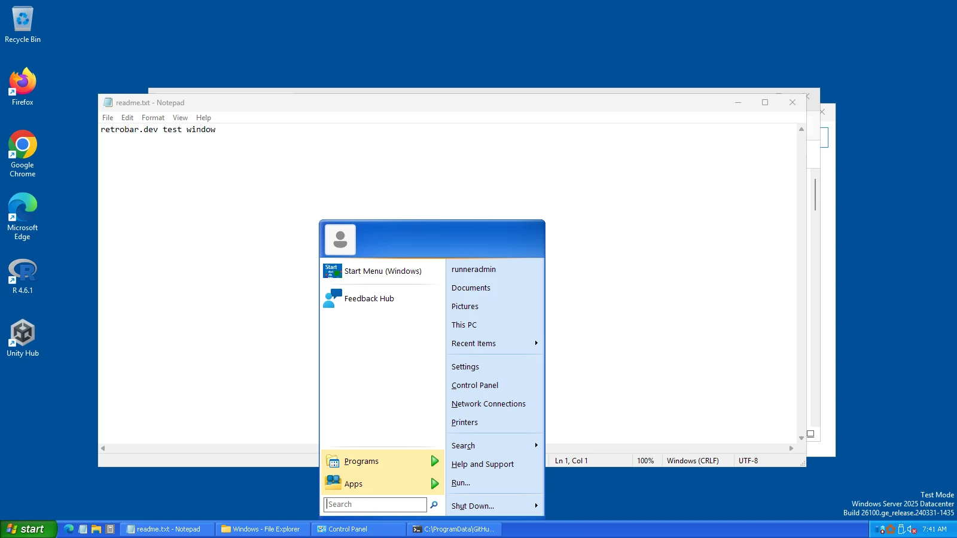The height and width of the screenshot is (538, 957).
Task: Open Notepad's View menu
Action: [x=180, y=118]
